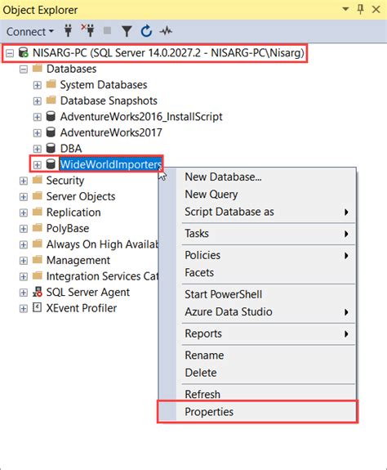The width and height of the screenshot is (387, 470).
Task: Expand the Management folder
Action: 24,261
